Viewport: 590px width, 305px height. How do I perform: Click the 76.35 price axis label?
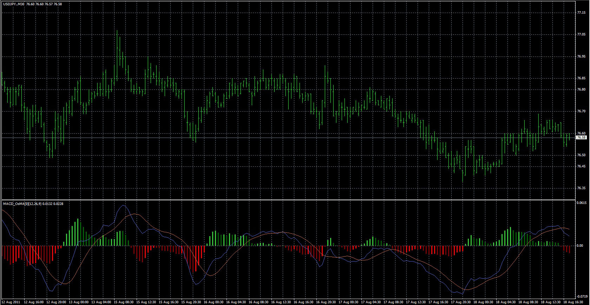click(x=581, y=188)
